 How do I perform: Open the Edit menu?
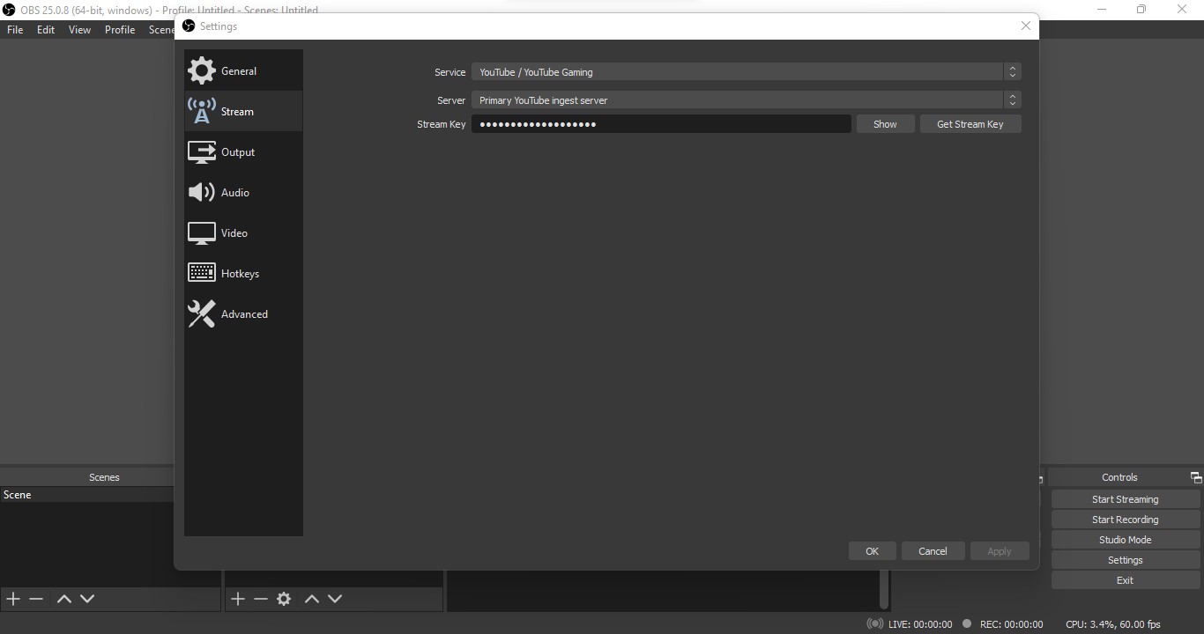[46, 29]
